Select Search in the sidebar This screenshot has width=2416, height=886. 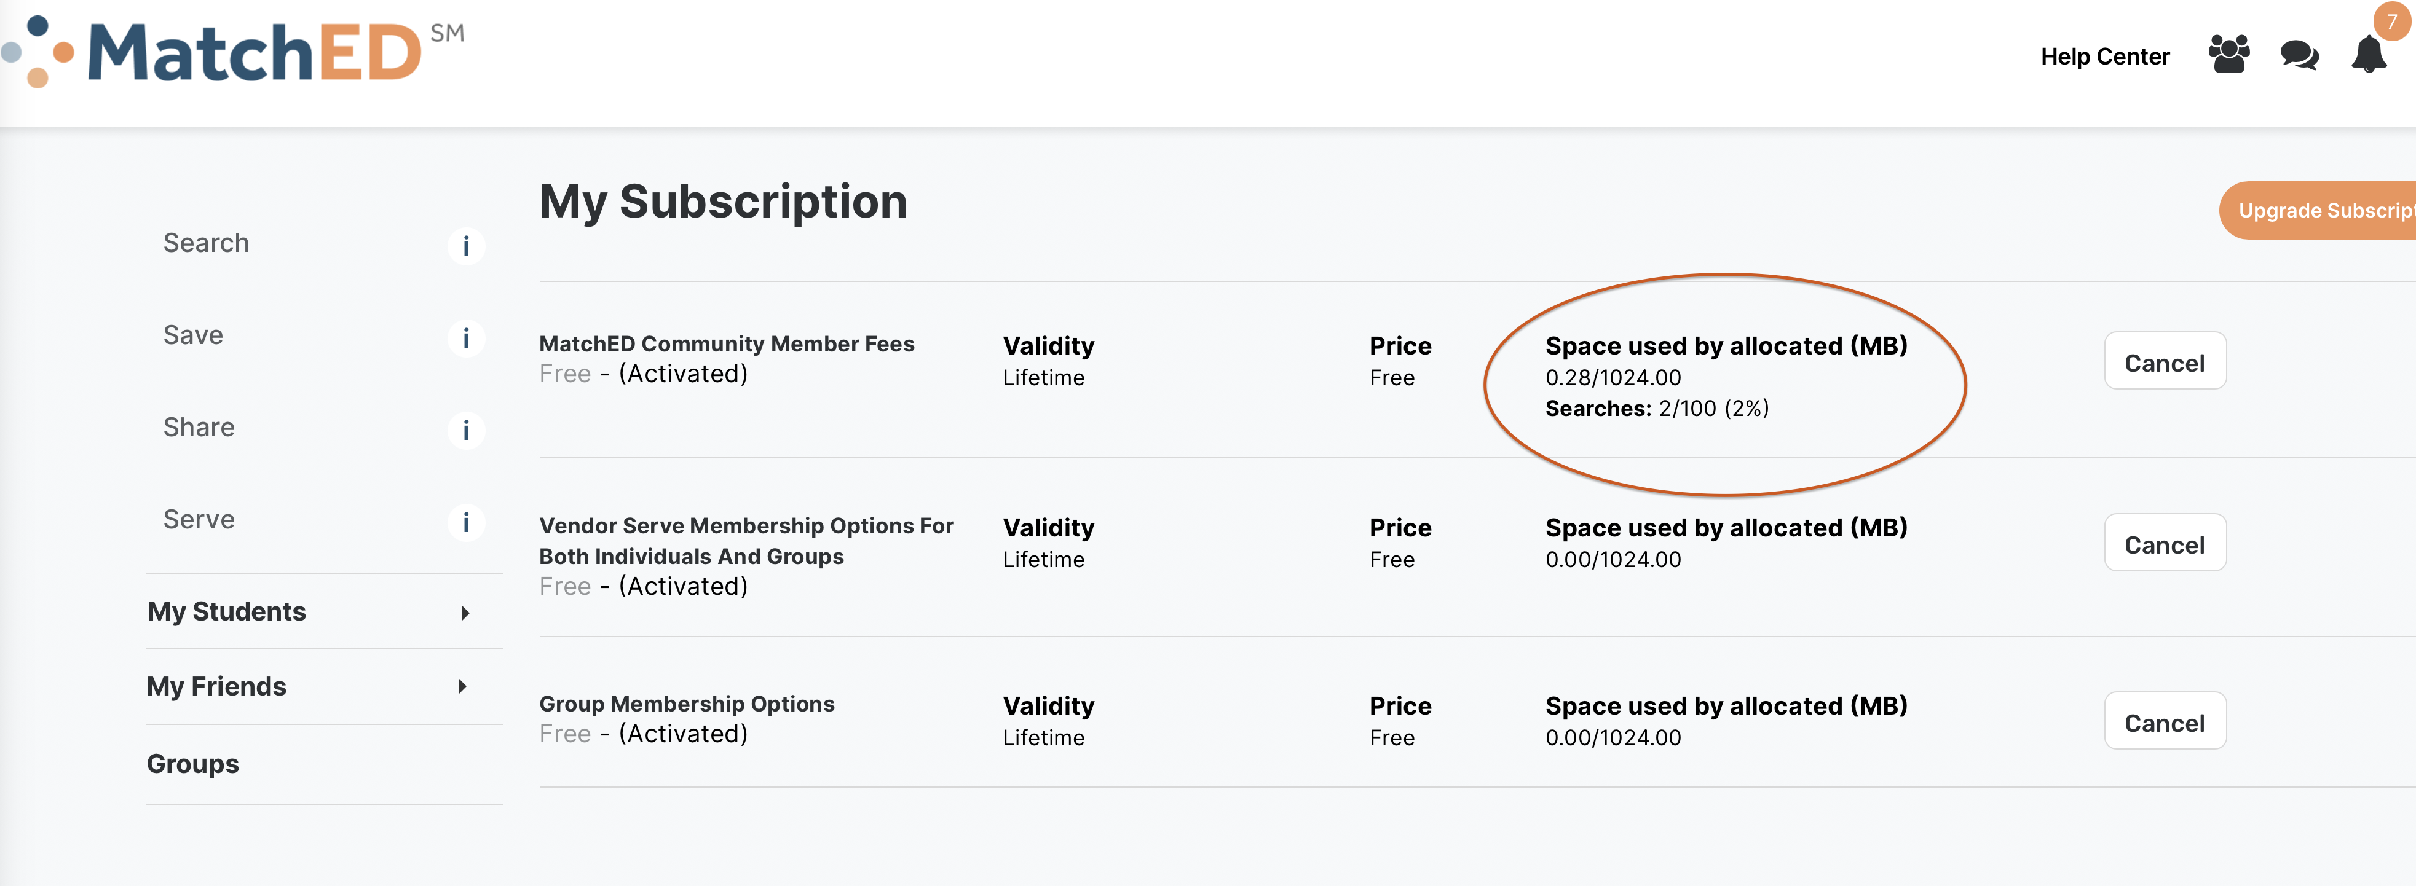coord(207,243)
